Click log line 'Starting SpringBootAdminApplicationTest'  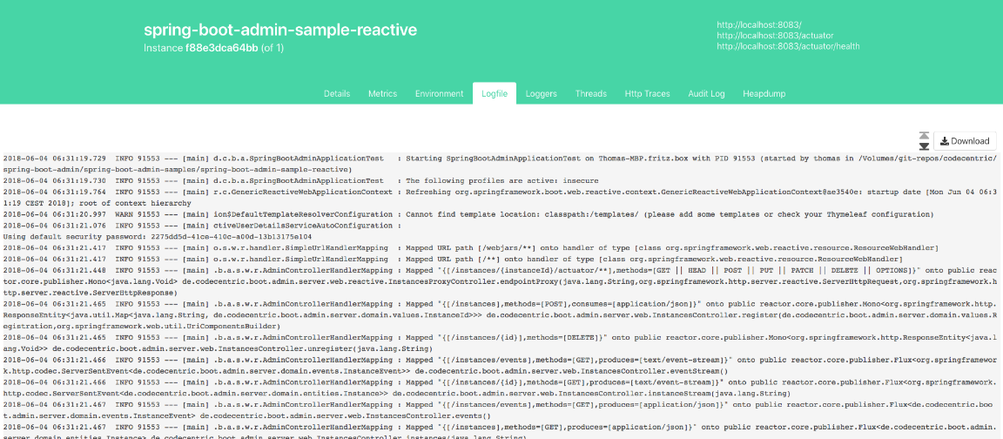500,164
